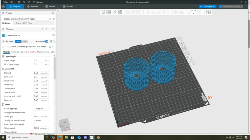
Task: Click the edit printer preset icon
Action: pyautogui.click(x=50, y=19)
